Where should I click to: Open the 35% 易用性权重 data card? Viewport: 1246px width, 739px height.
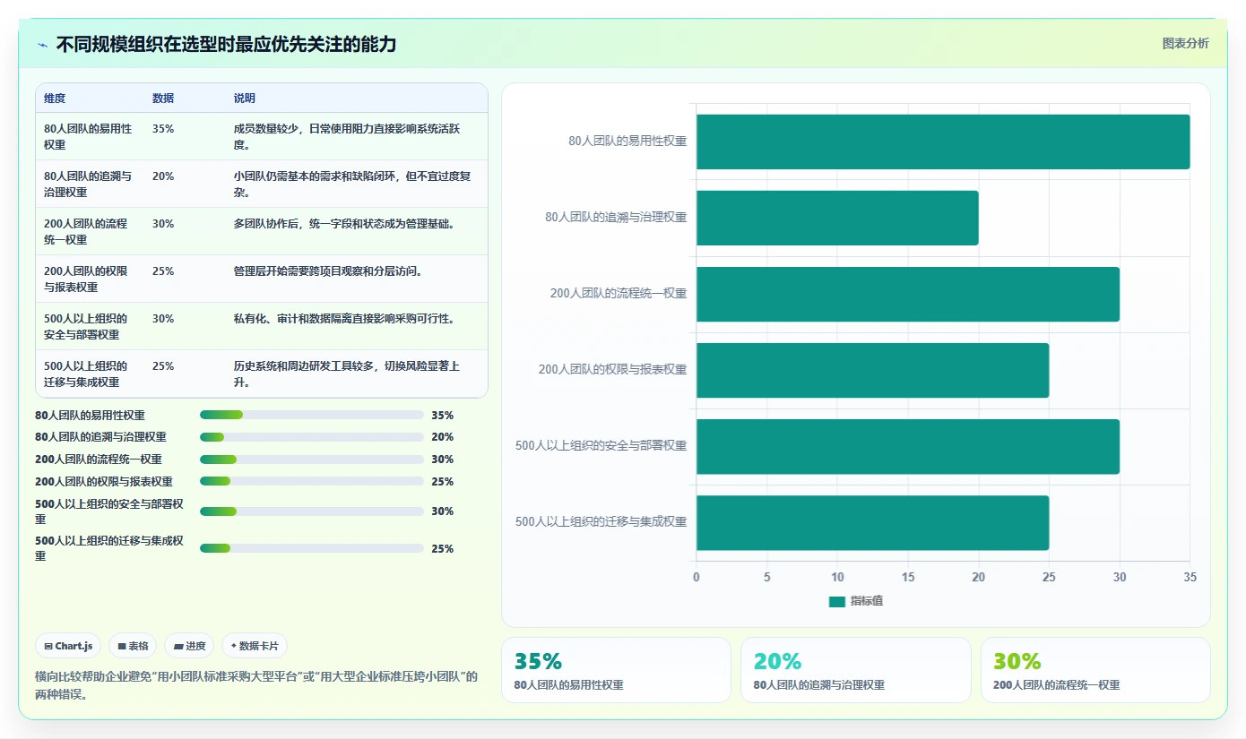point(616,670)
